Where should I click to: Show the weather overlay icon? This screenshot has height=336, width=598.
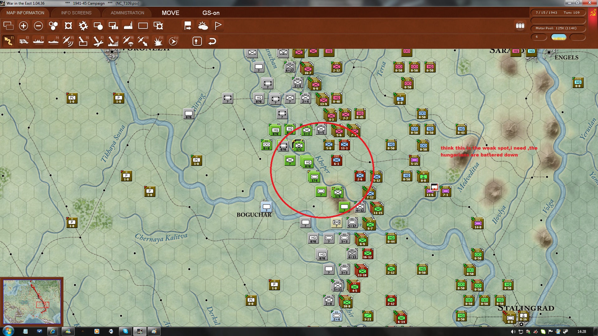[x=203, y=26]
